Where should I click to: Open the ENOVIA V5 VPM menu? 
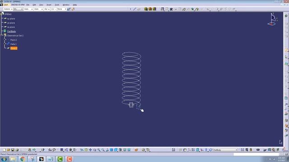coord(18,5)
